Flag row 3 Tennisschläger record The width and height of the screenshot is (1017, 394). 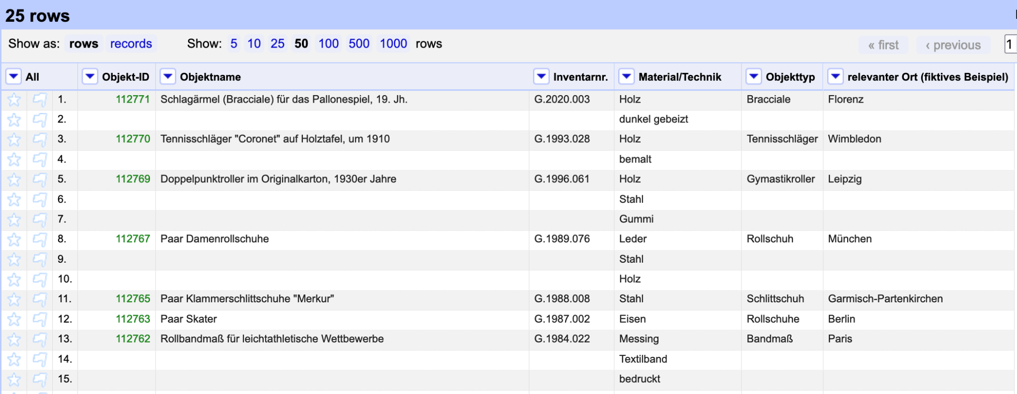(40, 139)
